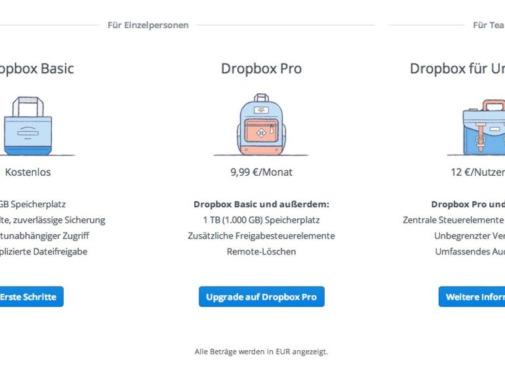Click "1 TB (1.000 GB) Speicherplatz" feature
505x379 pixels.
click(x=261, y=220)
